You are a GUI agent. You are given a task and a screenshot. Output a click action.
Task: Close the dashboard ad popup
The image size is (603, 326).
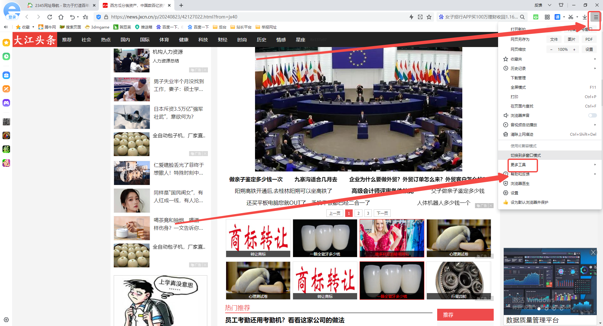[593, 252]
